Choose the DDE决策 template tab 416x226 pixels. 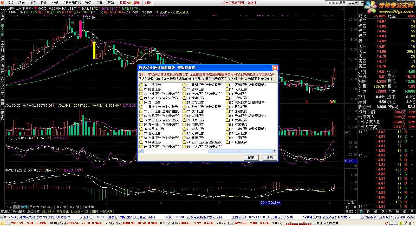coord(61,207)
